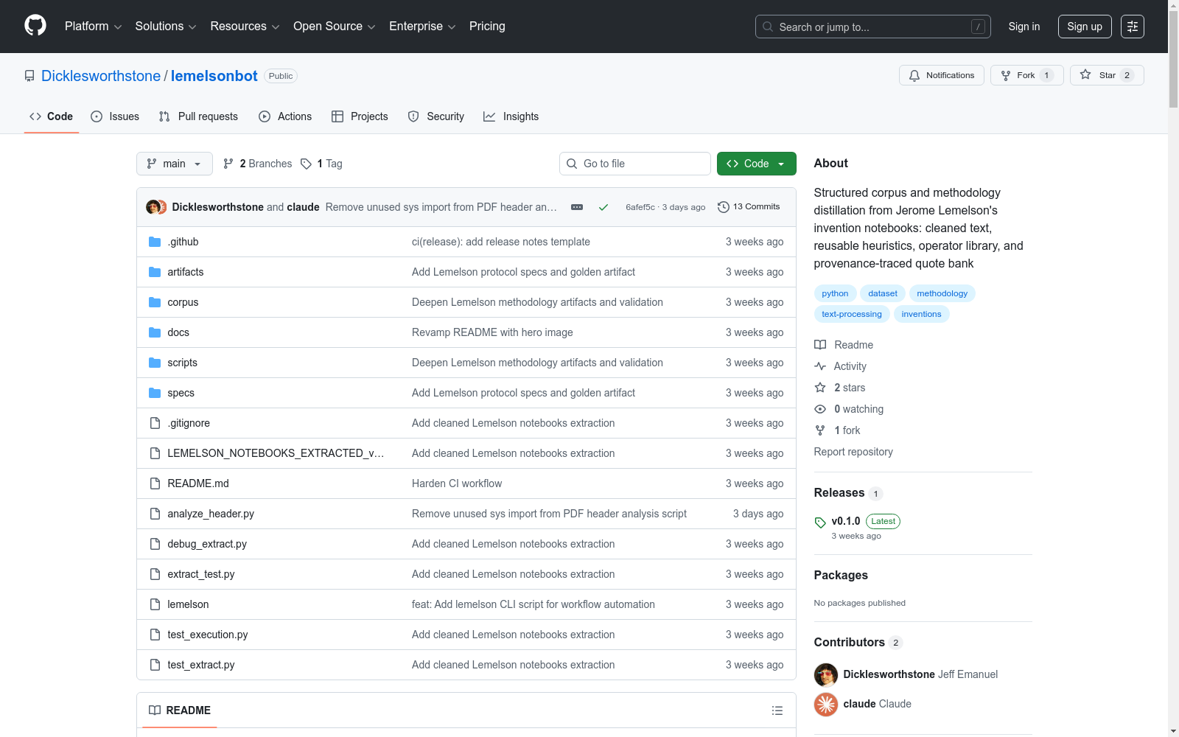Switch to the Pull requests tab

[x=198, y=116]
